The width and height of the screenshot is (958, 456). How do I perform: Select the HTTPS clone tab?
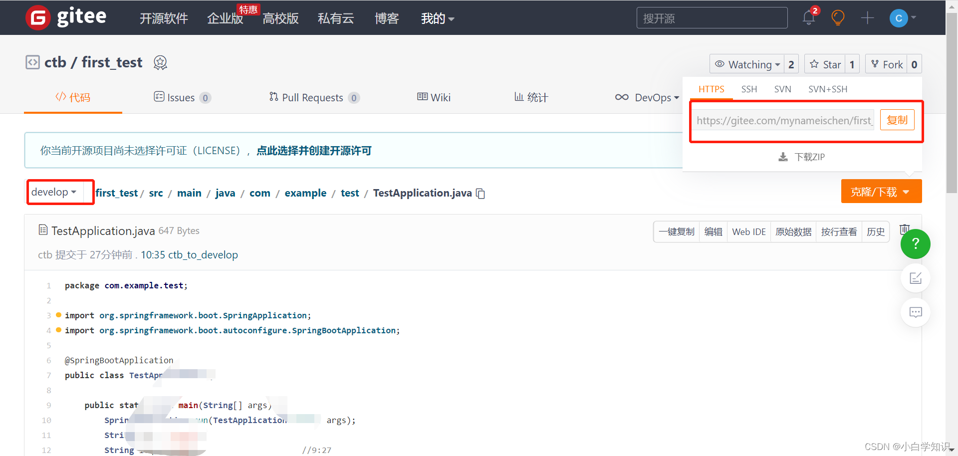pyautogui.click(x=711, y=89)
